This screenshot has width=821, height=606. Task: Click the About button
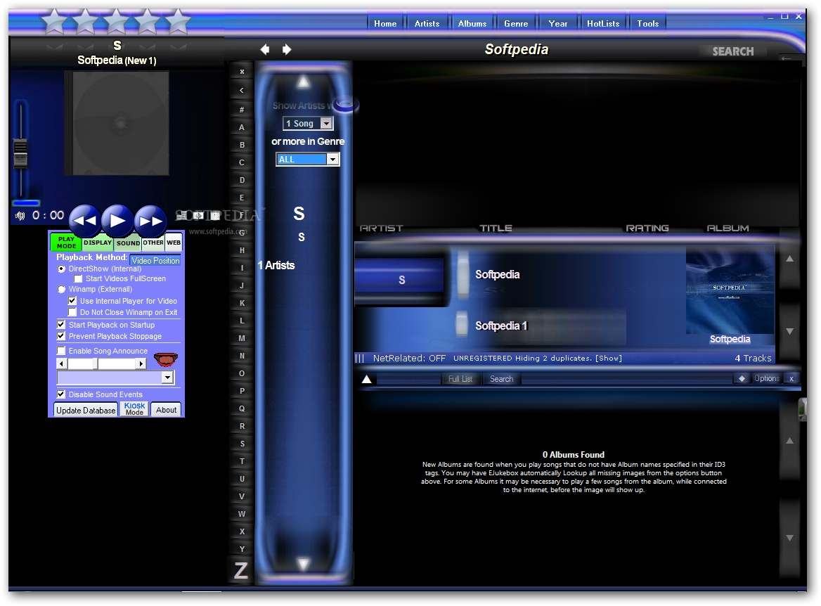[166, 410]
